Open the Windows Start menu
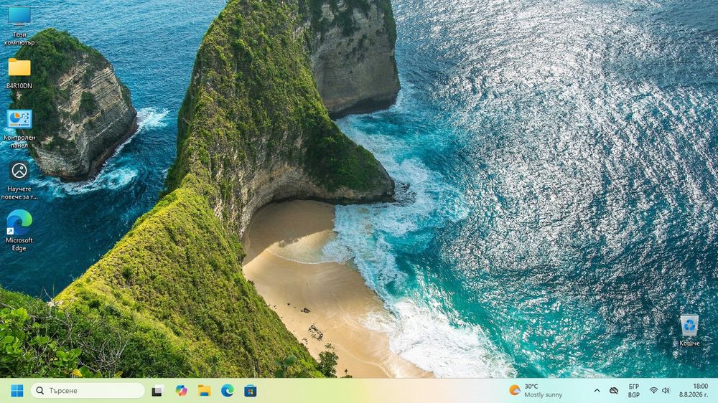The height and width of the screenshot is (403, 718). tap(17, 391)
